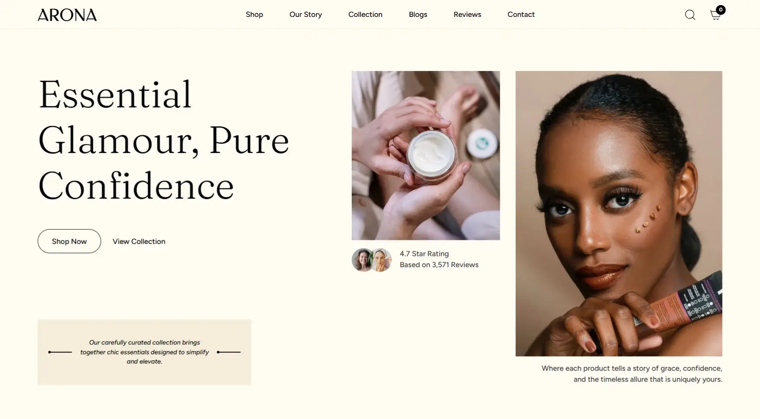Go to the Contact page
The height and width of the screenshot is (419, 760).
pyautogui.click(x=521, y=14)
